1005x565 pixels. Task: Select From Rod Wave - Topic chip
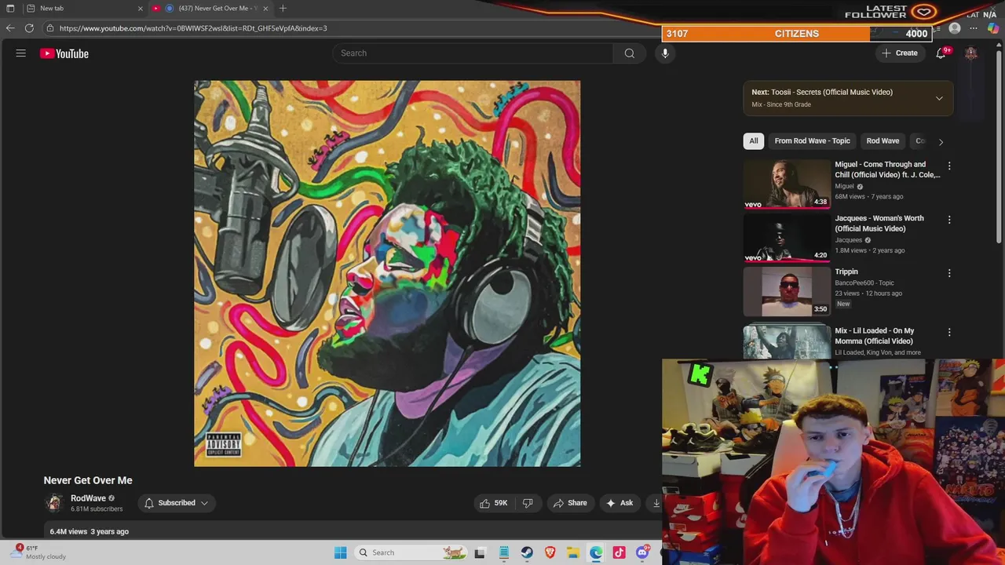pyautogui.click(x=812, y=141)
